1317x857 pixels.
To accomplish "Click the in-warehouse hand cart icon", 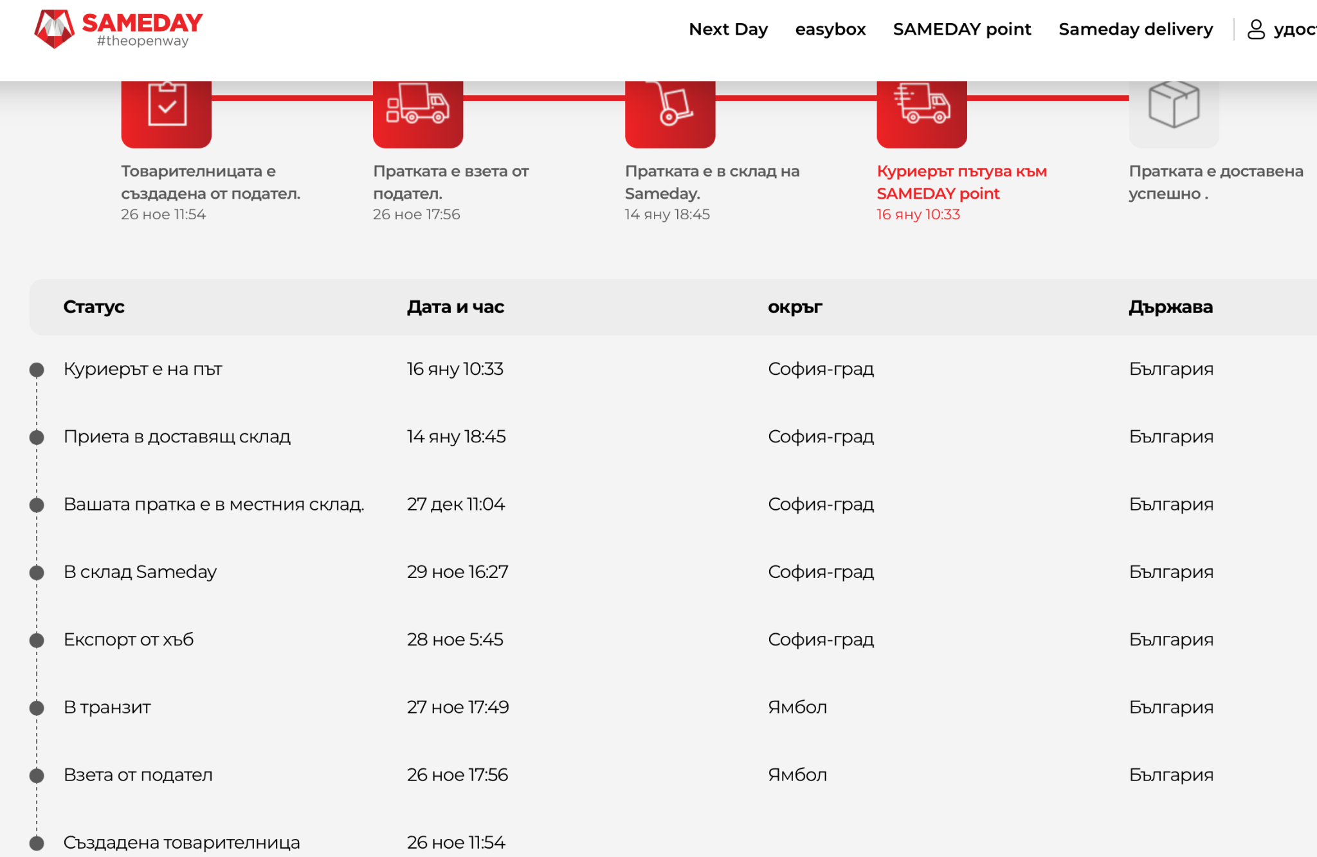I will [670, 106].
